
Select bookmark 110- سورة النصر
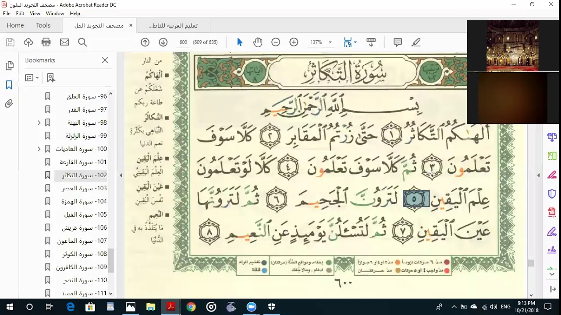[x=85, y=280]
